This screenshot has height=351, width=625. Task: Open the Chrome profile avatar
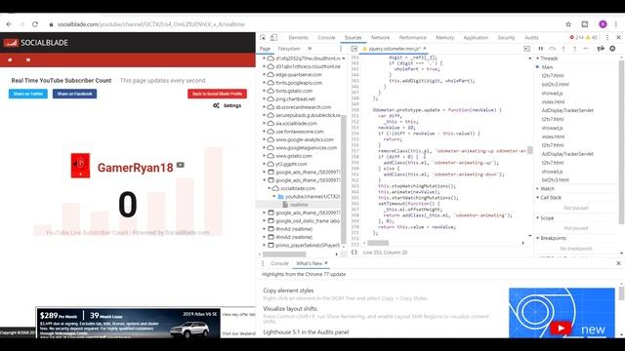pos(603,24)
